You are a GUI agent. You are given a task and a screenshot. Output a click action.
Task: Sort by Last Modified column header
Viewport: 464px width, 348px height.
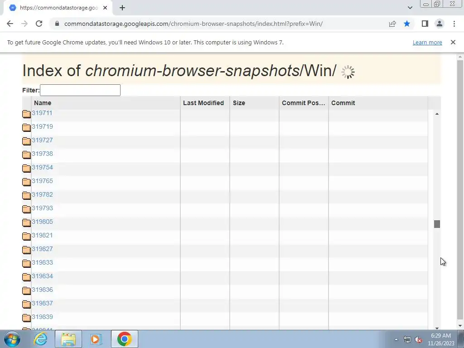coord(205,103)
